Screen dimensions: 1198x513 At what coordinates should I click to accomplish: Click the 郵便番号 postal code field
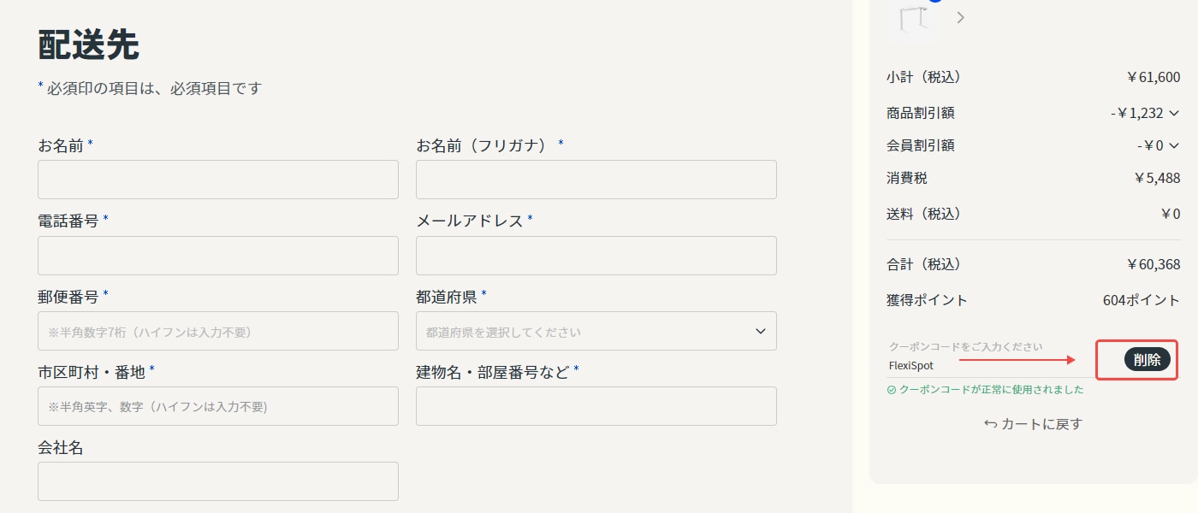(217, 331)
